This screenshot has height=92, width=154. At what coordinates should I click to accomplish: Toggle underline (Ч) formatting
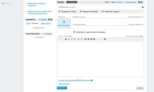(x=72, y=39)
